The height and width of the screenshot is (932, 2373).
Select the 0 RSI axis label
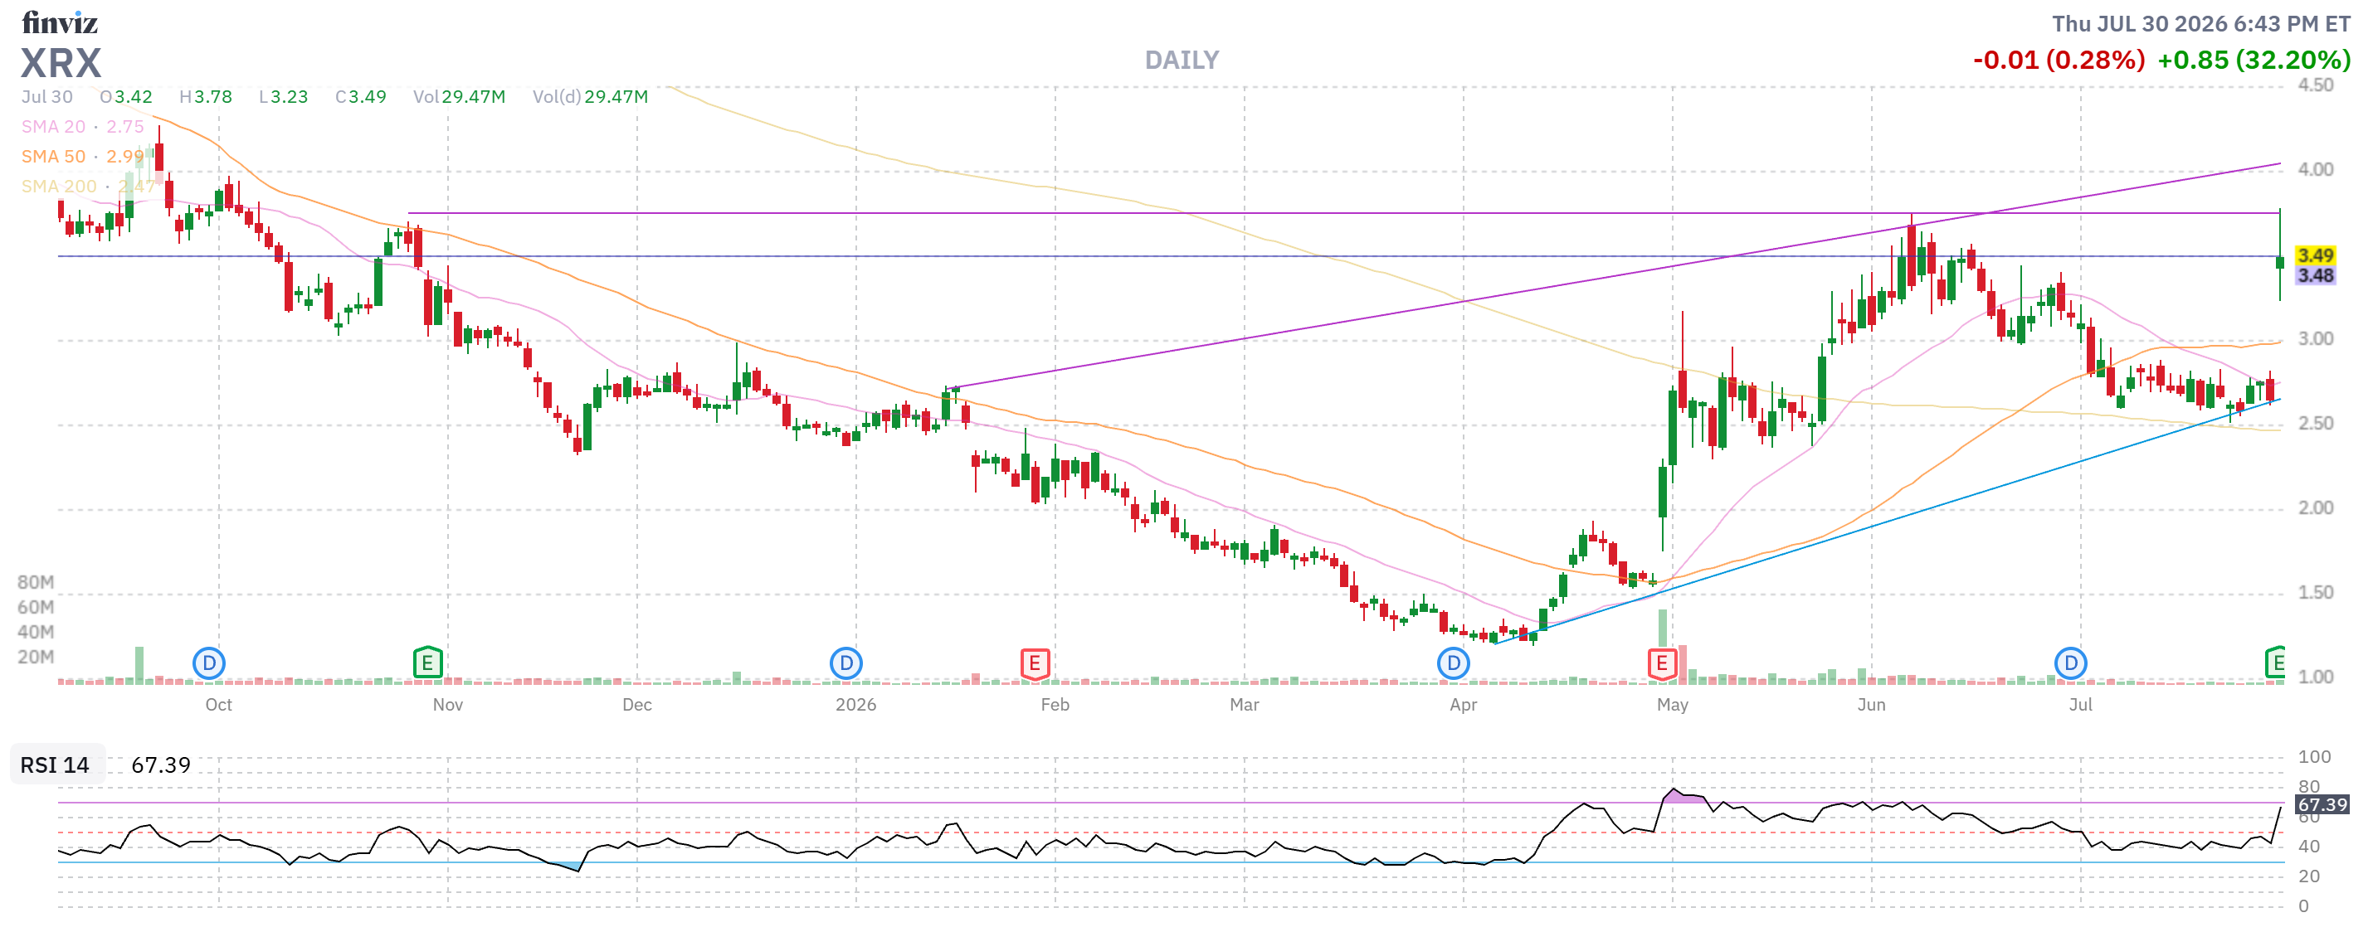tap(2303, 906)
